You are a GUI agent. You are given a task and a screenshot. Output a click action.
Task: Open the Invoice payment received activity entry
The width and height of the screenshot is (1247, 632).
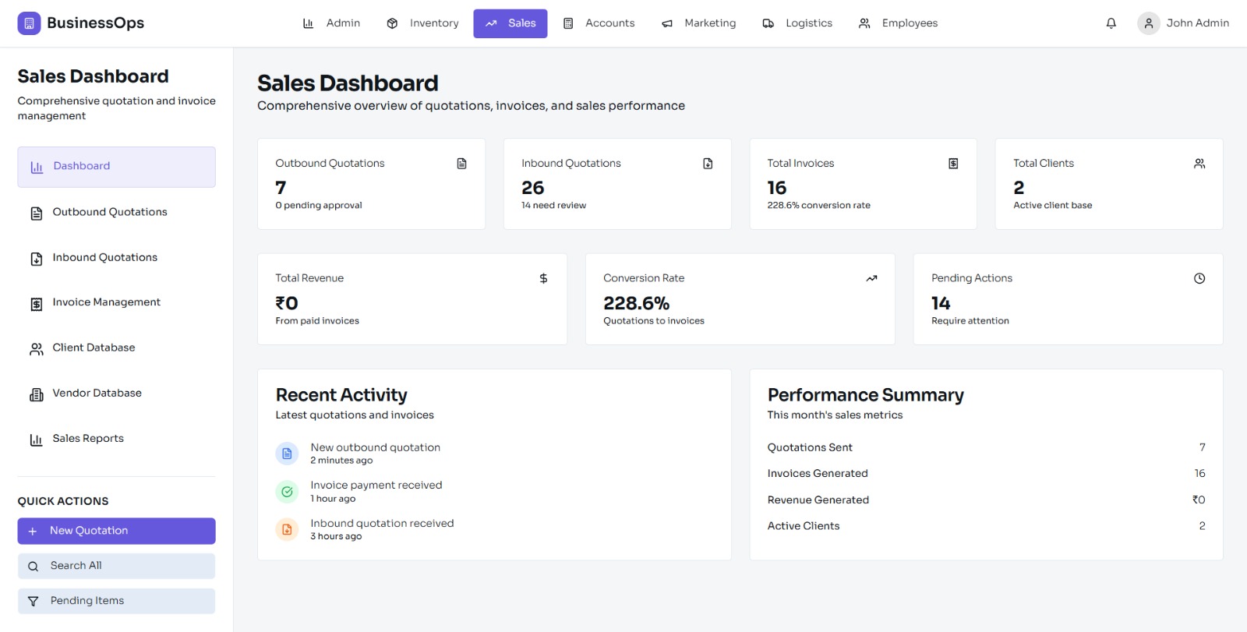tap(376, 490)
